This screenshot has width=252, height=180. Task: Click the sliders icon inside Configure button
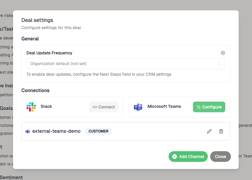pyautogui.click(x=199, y=107)
